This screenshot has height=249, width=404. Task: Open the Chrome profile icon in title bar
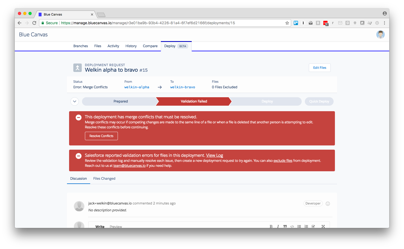(385, 13)
